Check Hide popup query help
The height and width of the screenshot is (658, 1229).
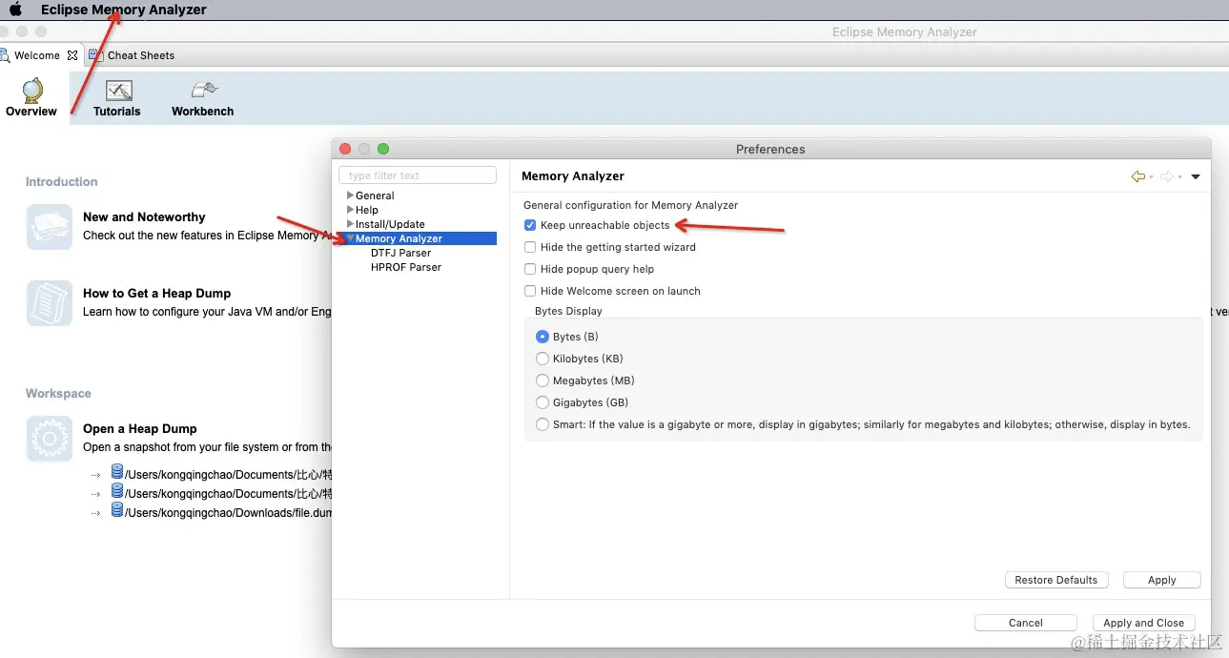530,269
